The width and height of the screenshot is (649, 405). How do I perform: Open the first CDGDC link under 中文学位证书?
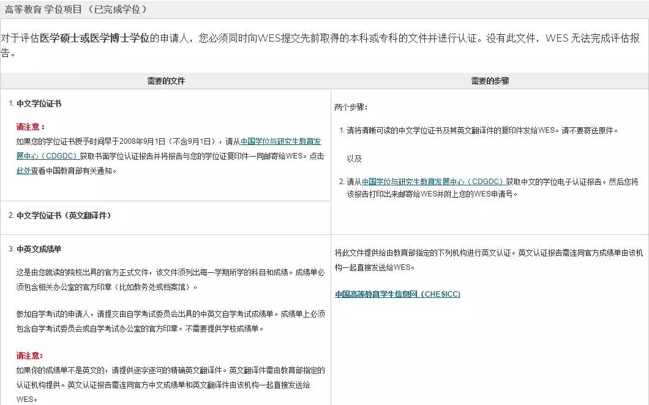click(280, 141)
